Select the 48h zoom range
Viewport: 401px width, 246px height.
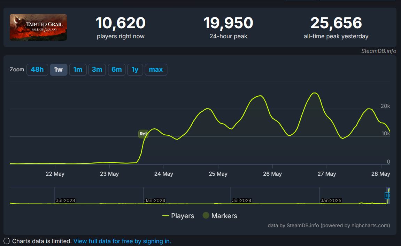point(37,70)
